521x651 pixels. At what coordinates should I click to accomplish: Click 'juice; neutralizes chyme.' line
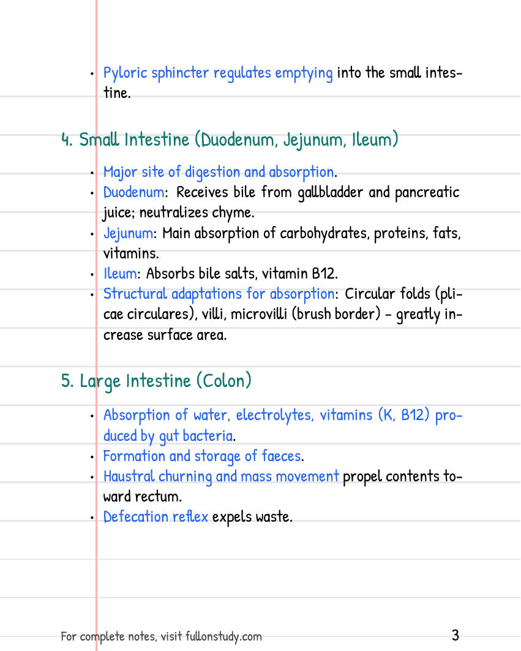coord(179,213)
